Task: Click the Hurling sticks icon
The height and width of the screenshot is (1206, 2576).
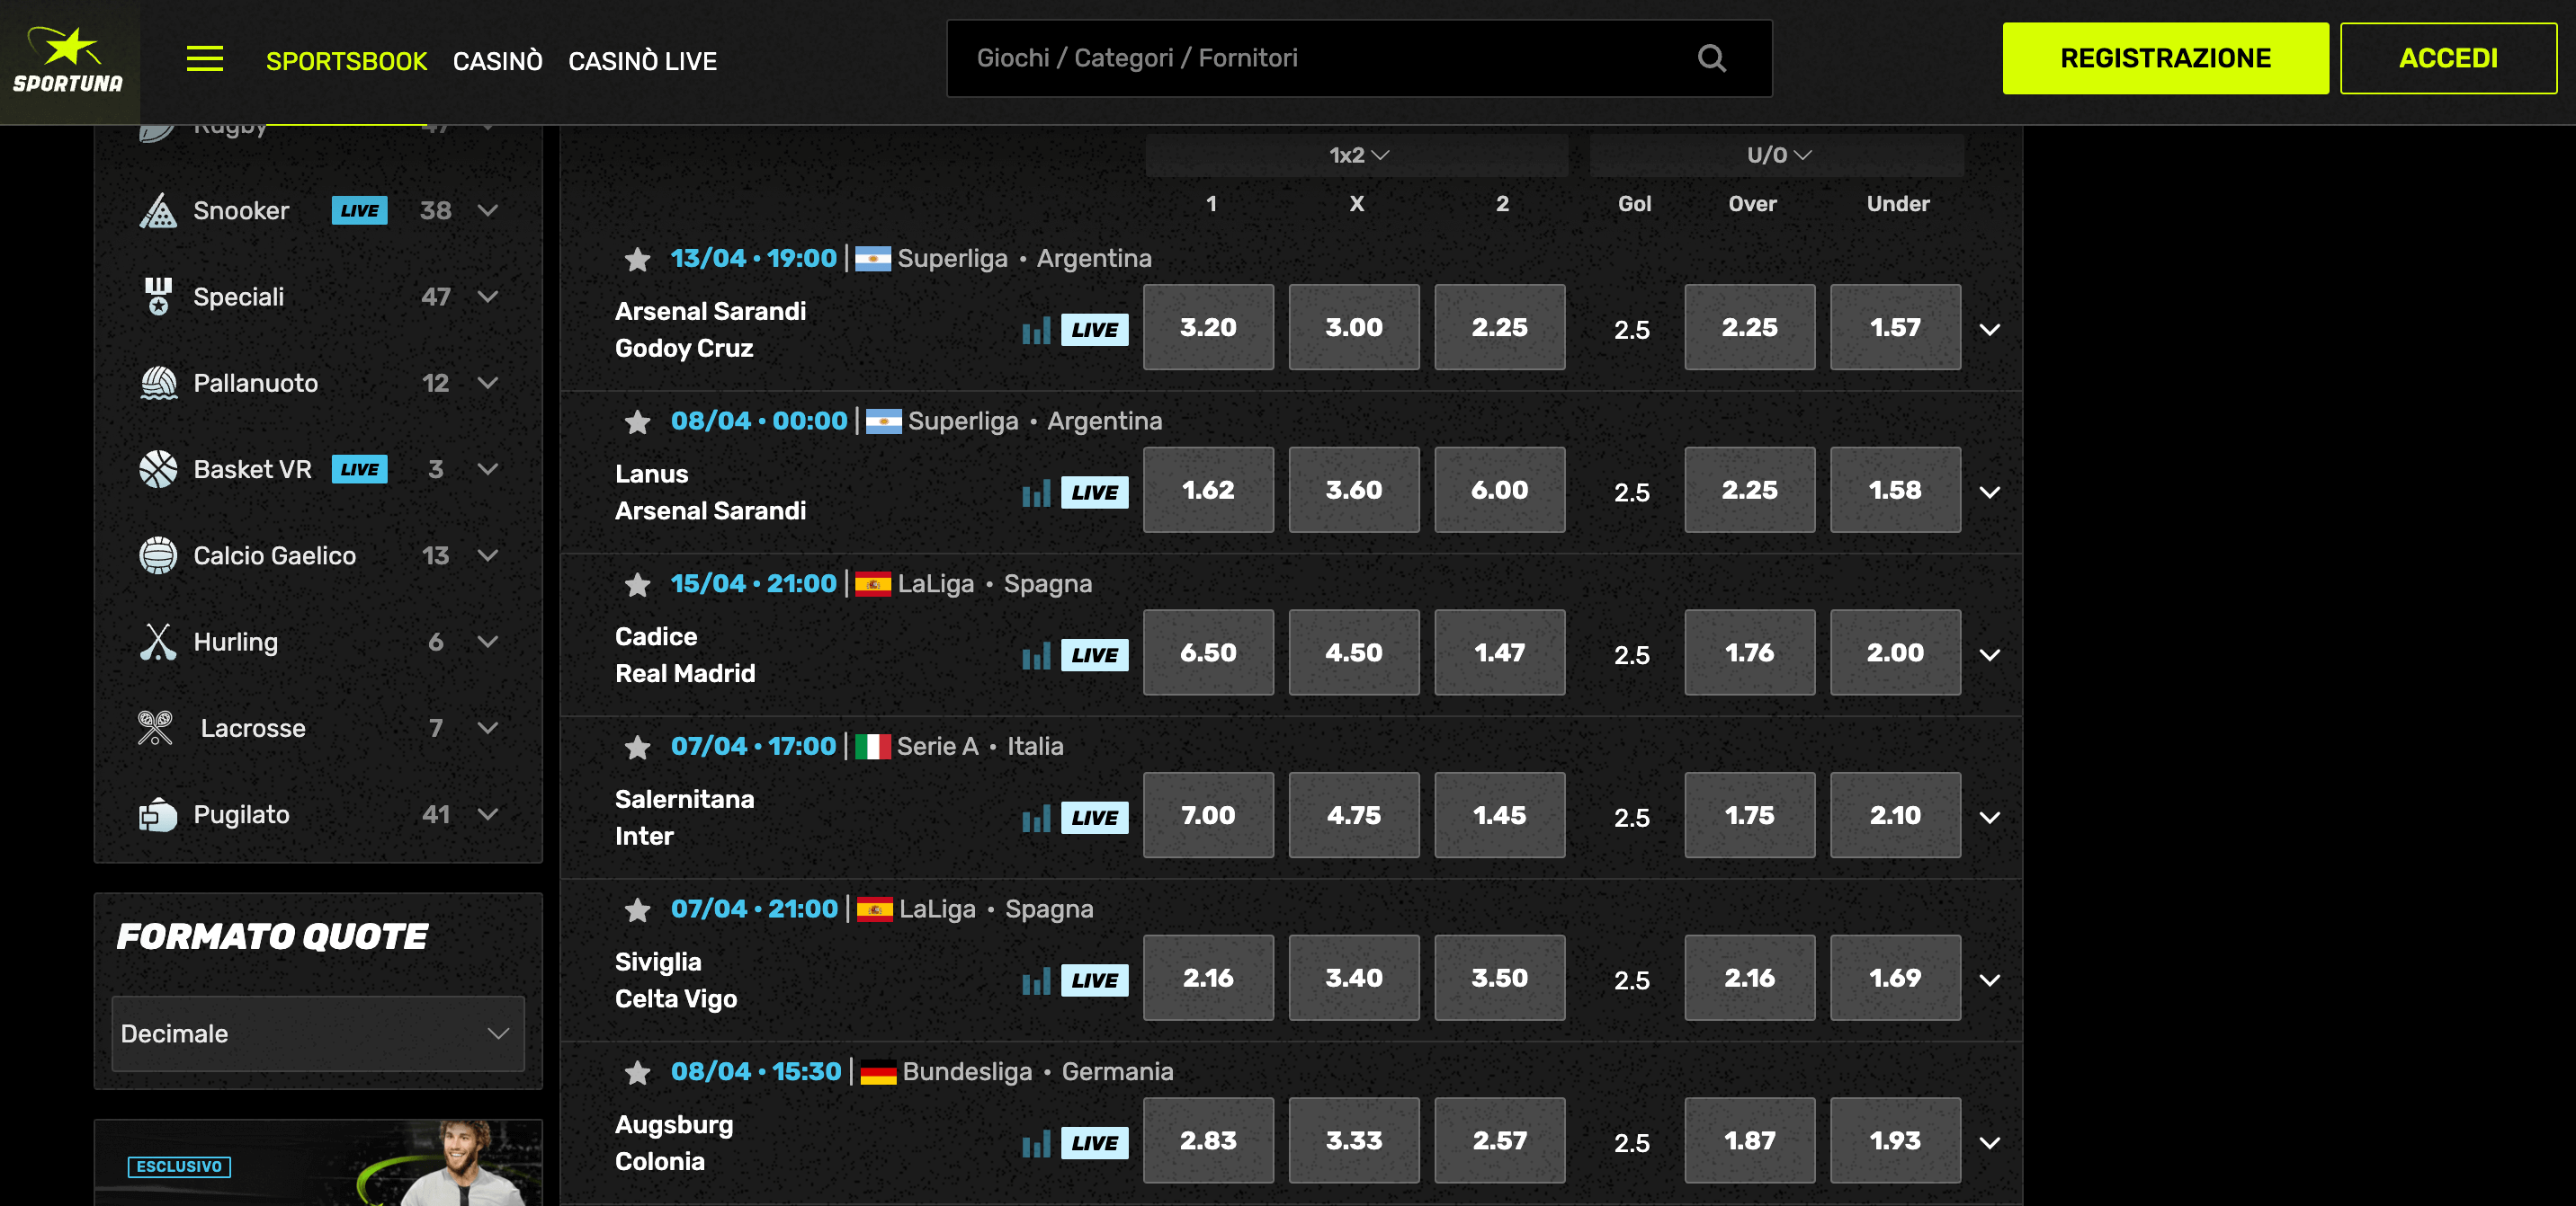Action: pos(158,642)
